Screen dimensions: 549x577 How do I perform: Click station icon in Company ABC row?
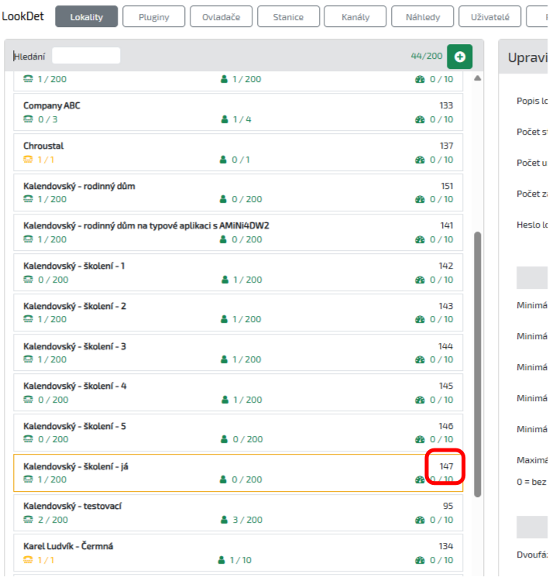click(x=29, y=119)
